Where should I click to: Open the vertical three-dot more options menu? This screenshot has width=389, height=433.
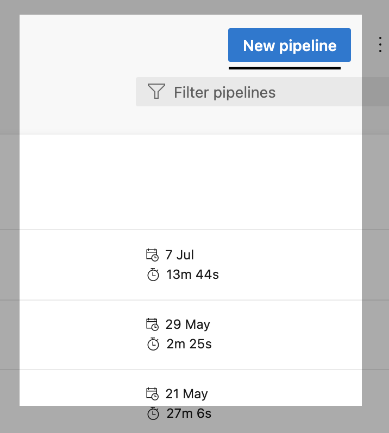click(380, 45)
